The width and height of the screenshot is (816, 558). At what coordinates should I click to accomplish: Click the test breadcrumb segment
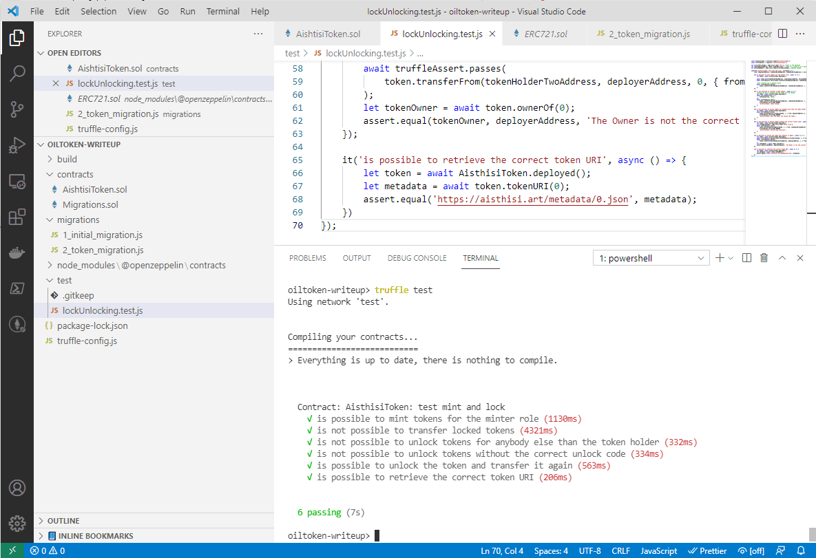click(x=292, y=54)
